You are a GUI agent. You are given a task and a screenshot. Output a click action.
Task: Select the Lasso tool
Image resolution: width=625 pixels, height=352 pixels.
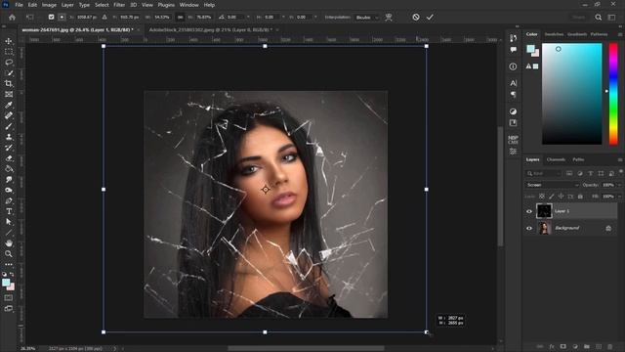click(x=9, y=63)
